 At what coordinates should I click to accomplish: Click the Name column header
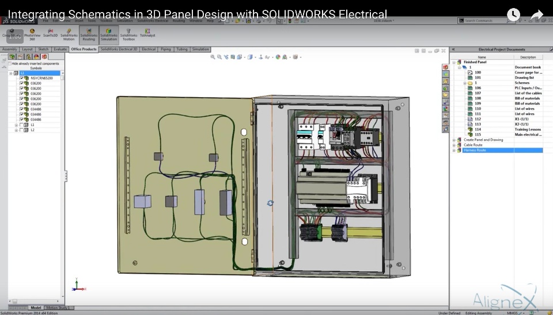482,57
